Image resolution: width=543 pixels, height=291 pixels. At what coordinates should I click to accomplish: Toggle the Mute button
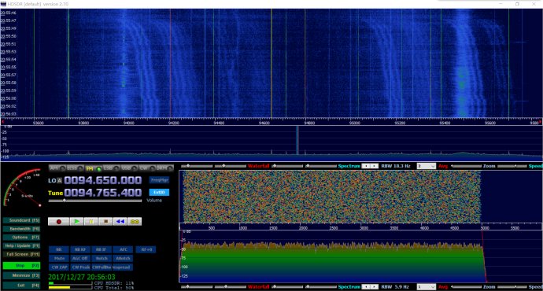coord(59,259)
